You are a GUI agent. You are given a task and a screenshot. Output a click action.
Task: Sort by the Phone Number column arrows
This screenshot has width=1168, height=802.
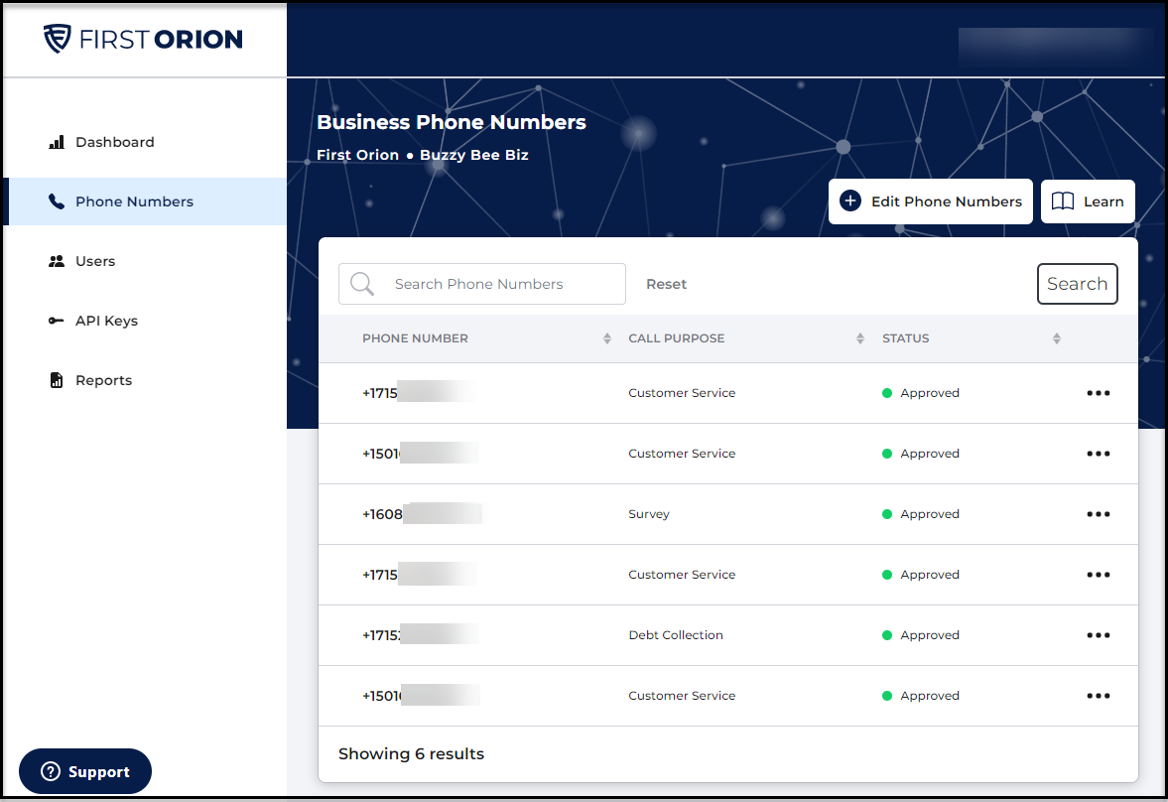click(607, 338)
